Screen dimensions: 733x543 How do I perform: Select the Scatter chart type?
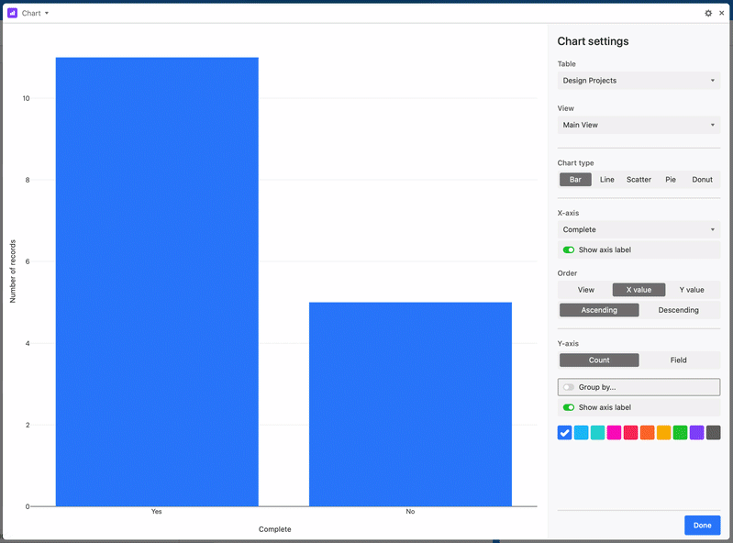click(639, 180)
